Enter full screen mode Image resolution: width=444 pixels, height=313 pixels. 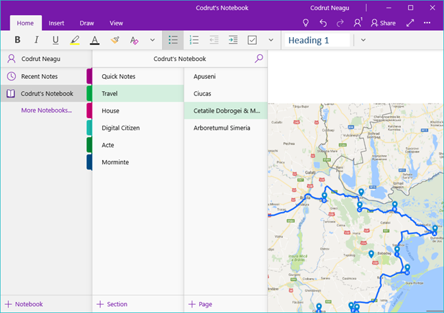coord(410,23)
